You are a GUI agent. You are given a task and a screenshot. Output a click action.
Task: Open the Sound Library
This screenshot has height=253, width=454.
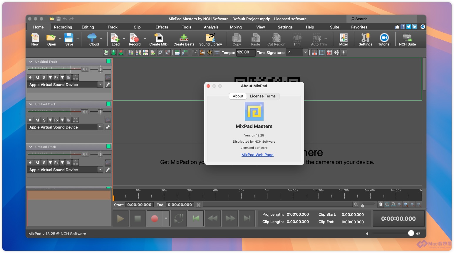click(211, 39)
